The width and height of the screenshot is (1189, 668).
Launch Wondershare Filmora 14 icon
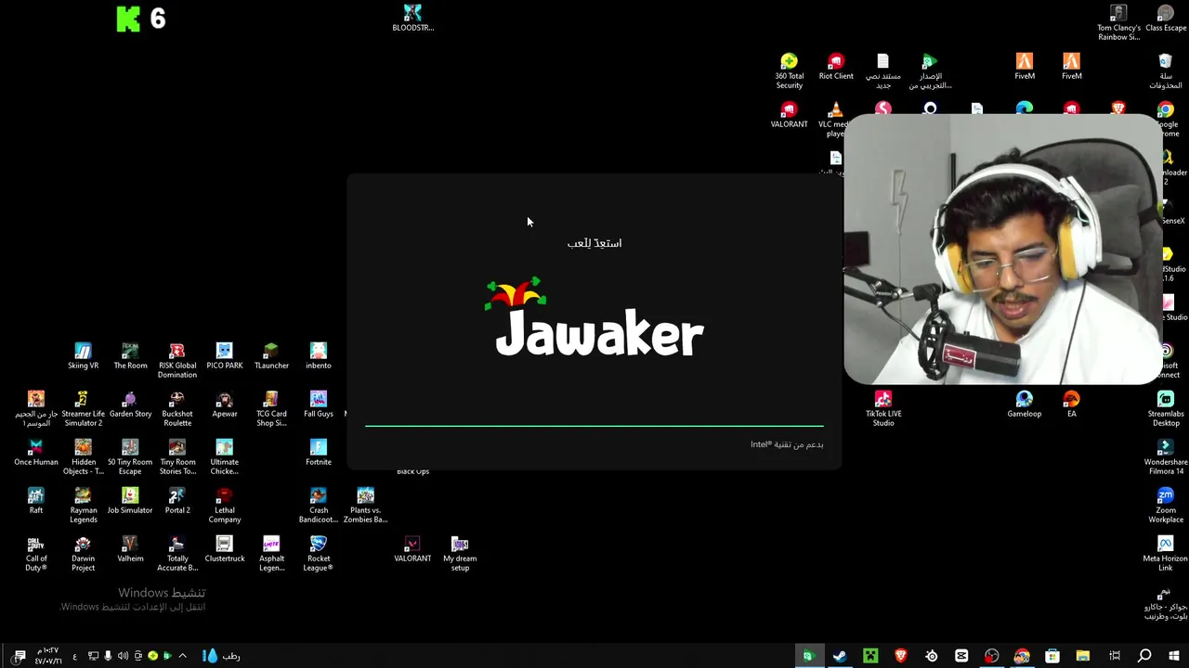1166,456
